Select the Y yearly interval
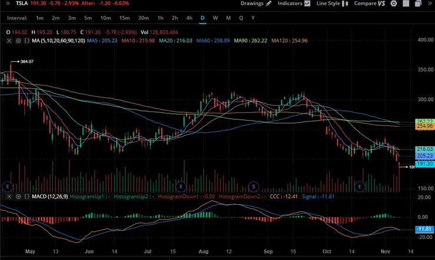The height and width of the screenshot is (260, 435). tap(253, 18)
